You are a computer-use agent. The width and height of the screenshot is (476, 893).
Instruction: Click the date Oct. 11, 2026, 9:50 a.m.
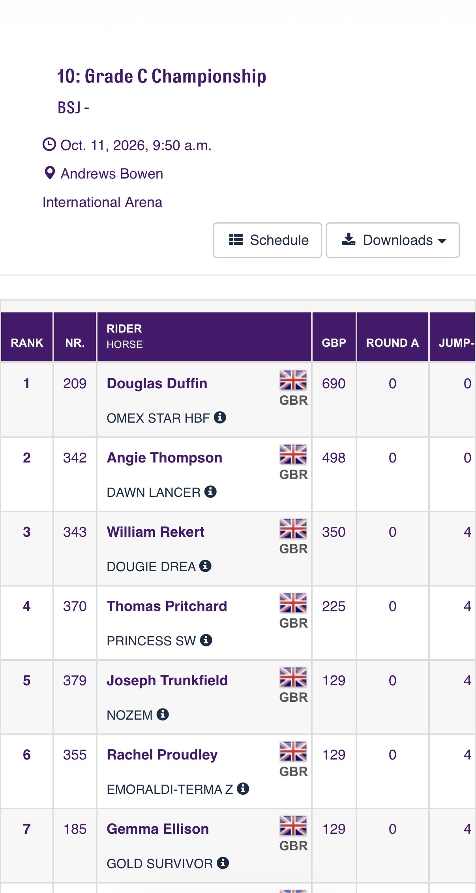[136, 145]
